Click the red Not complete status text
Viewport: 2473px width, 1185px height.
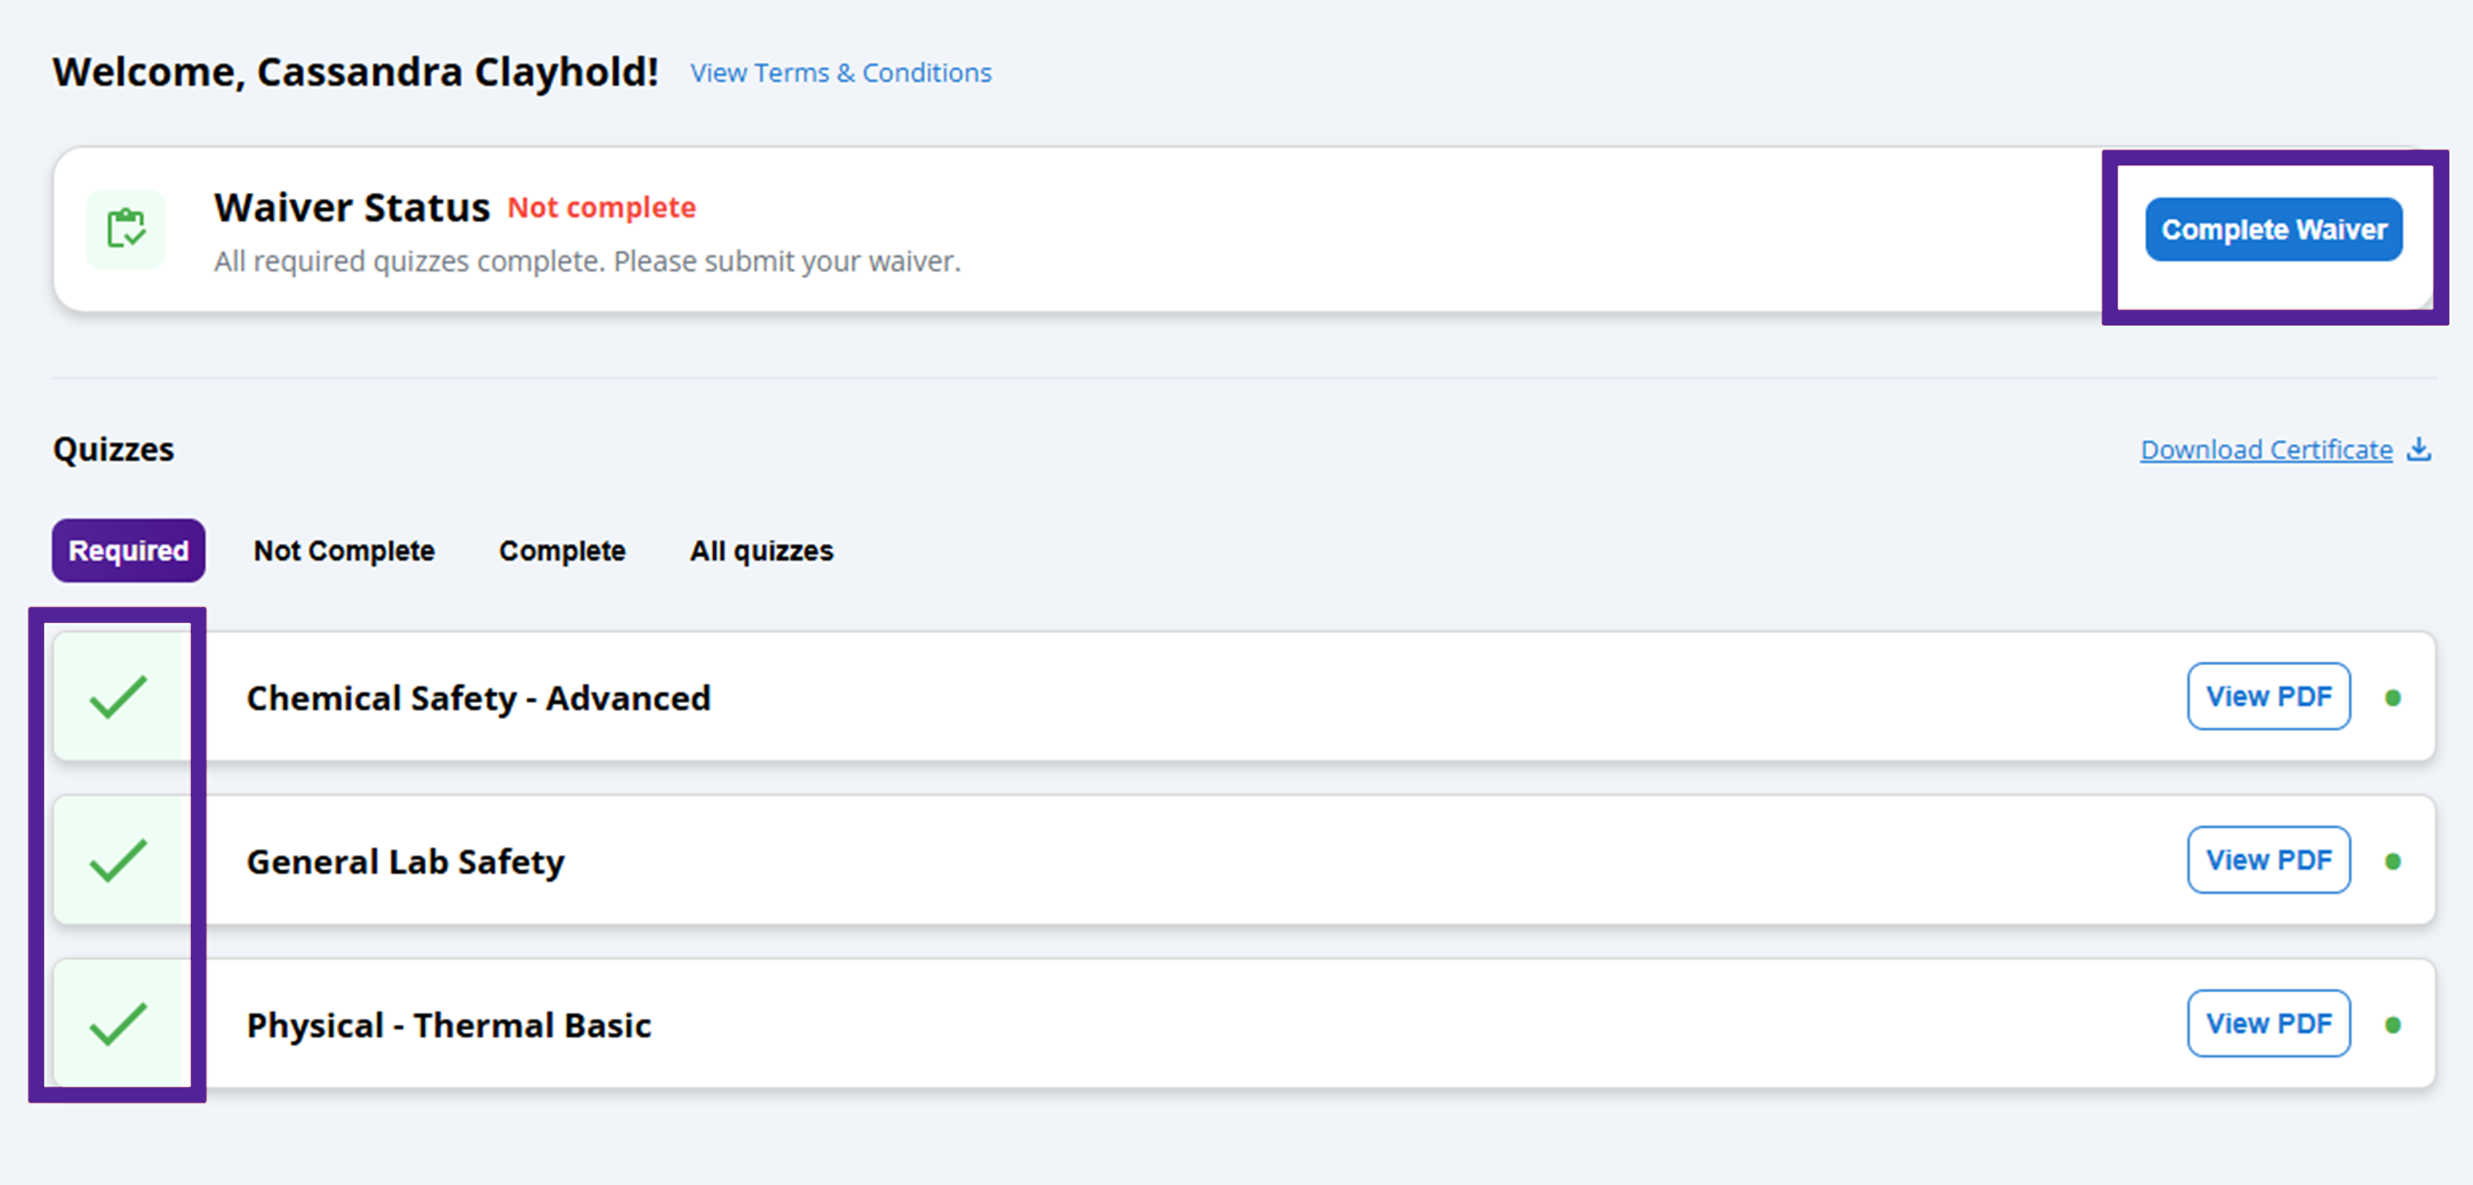click(601, 208)
